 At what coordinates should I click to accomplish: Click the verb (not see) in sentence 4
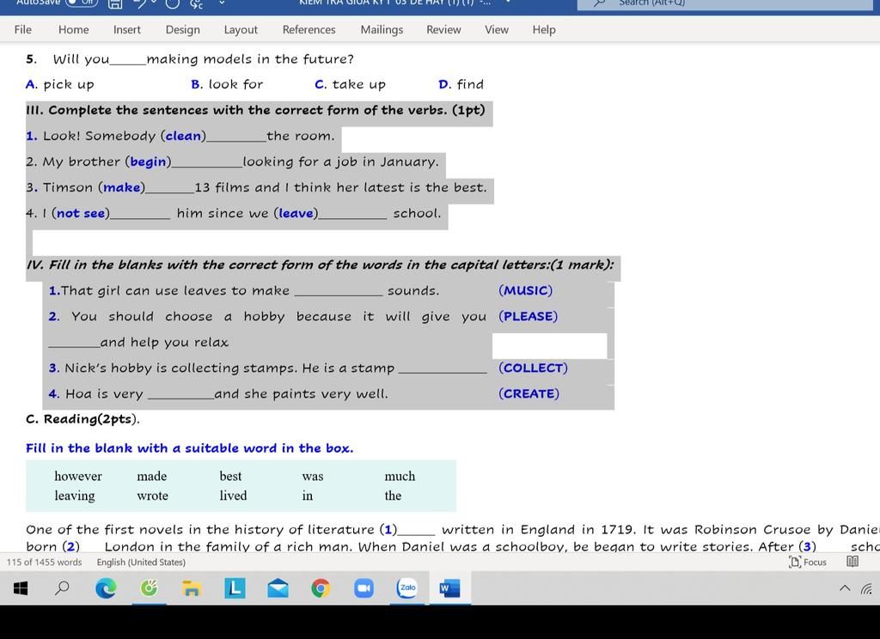81,213
